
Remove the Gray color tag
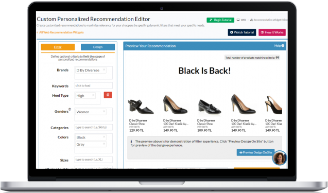coord(104,144)
